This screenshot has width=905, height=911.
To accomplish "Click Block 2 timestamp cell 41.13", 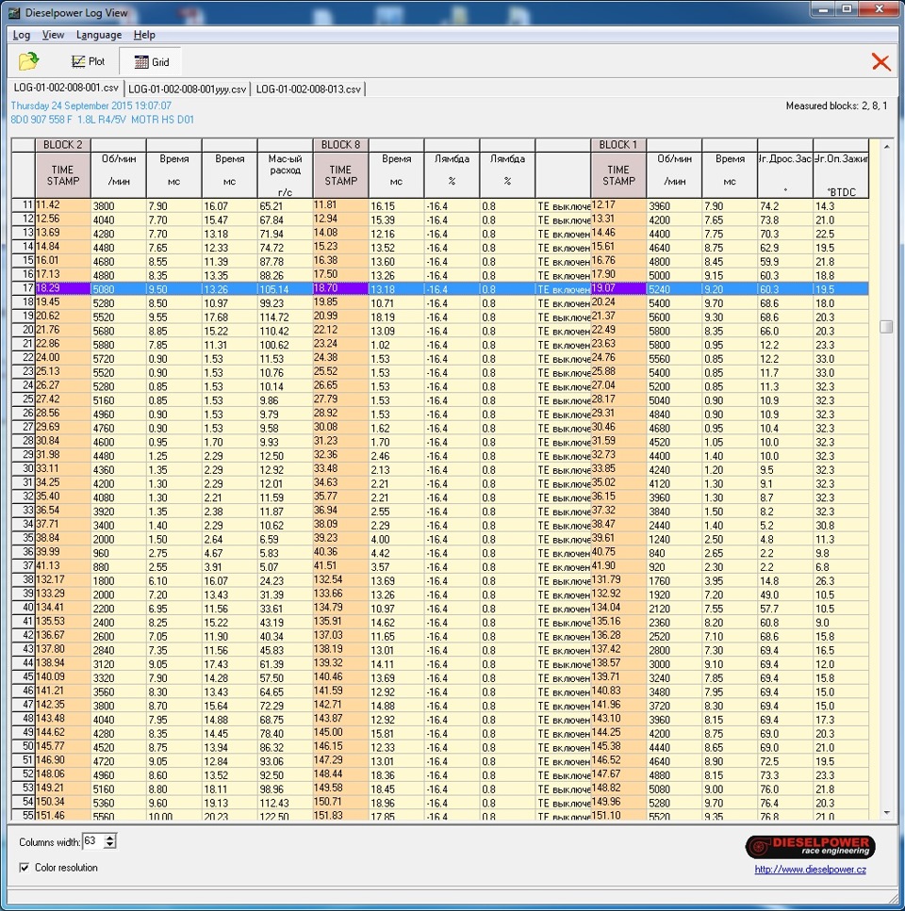I will click(63, 566).
